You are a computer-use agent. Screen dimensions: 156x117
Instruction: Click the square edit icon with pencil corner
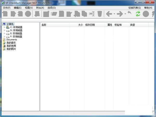pyautogui.click(x=46, y=14)
